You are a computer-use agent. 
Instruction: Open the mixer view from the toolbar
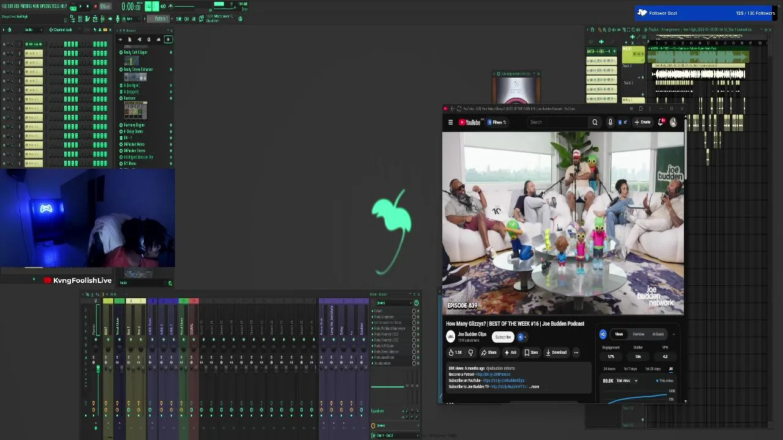tap(102, 19)
